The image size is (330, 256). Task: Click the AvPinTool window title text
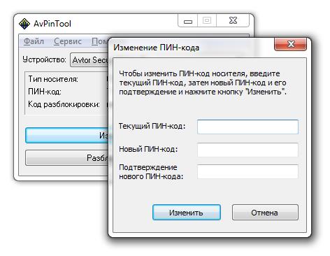pos(52,24)
